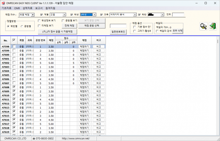Tick the 미채점 보기 checkbox
Image resolution: width=220 pixels, height=141 pixels.
coord(39,26)
